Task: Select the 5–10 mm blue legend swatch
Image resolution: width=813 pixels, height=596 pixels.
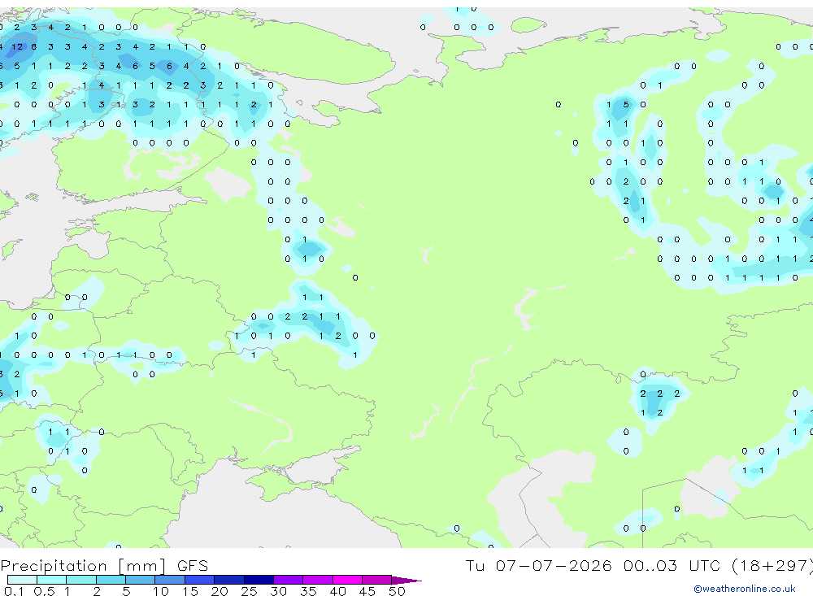Action: (x=140, y=580)
